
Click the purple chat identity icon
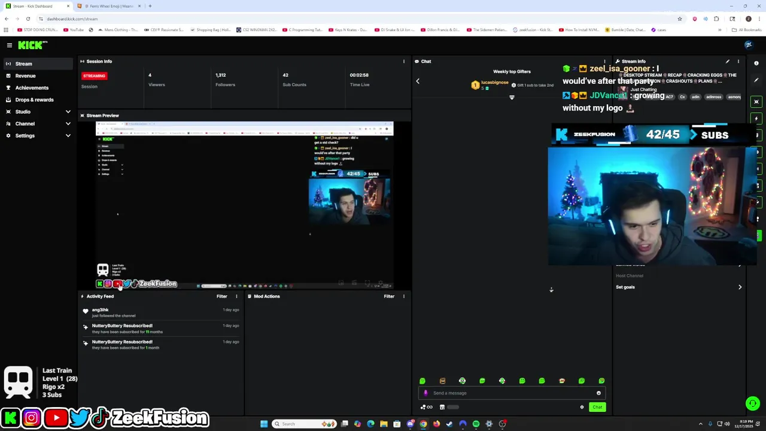(x=425, y=393)
